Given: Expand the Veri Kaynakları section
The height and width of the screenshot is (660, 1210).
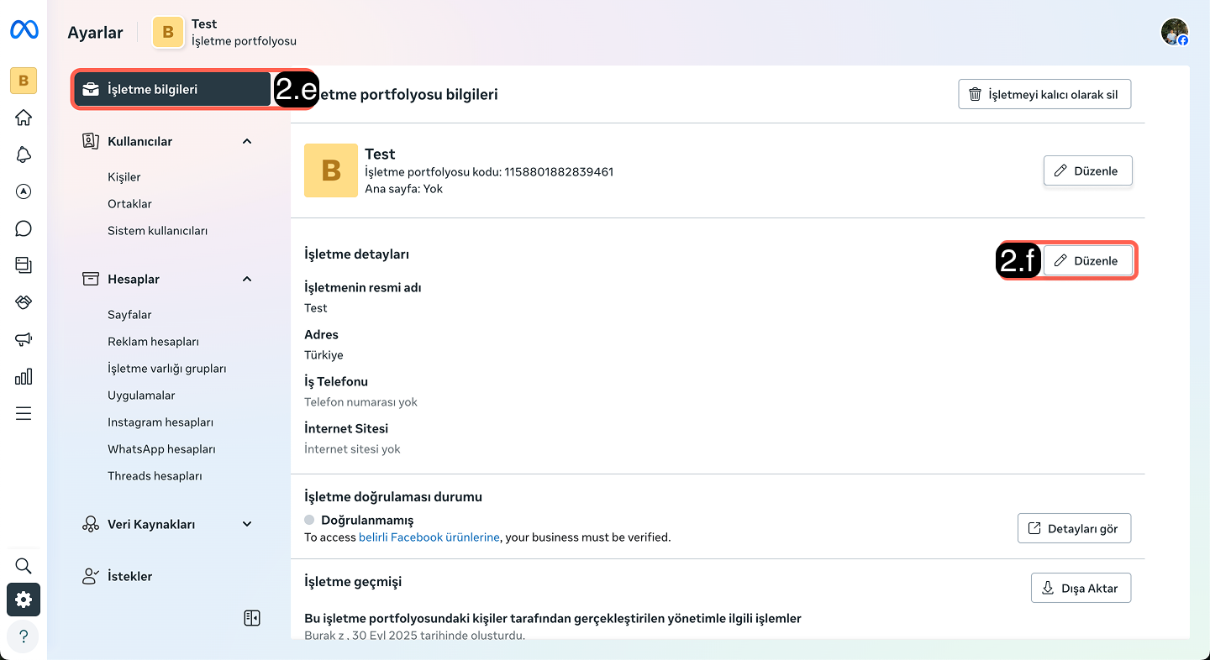Looking at the screenshot, I should tap(247, 524).
